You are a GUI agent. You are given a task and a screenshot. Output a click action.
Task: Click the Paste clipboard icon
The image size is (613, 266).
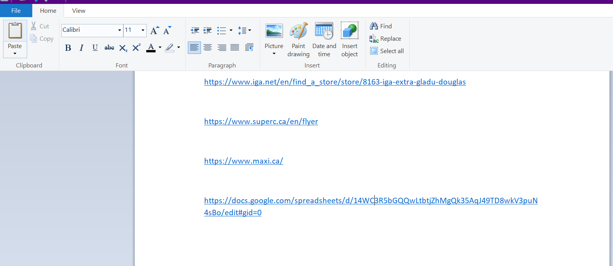tap(15, 30)
